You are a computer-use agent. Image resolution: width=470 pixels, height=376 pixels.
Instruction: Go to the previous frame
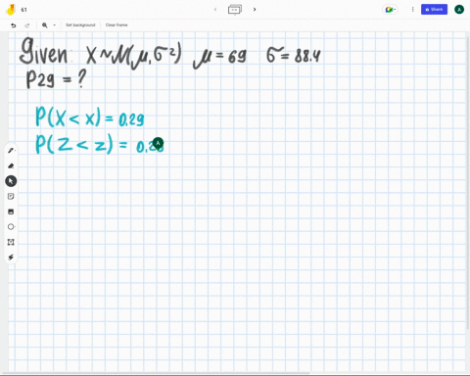215,10
